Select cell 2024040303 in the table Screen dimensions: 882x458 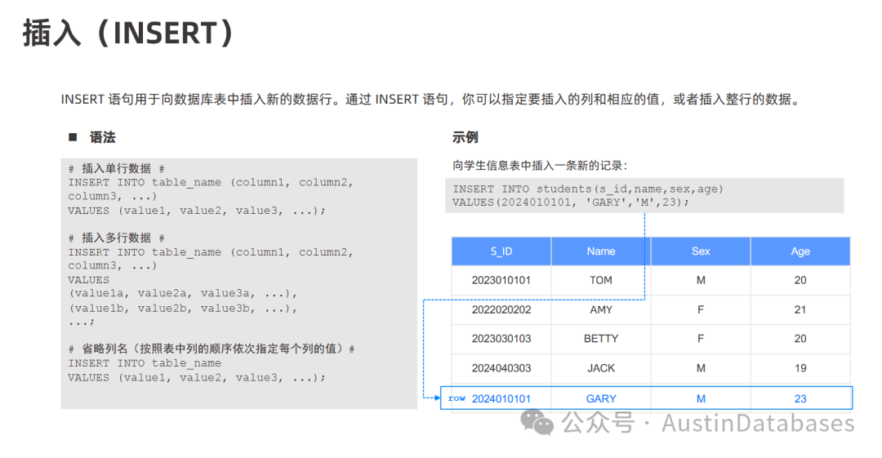click(501, 368)
